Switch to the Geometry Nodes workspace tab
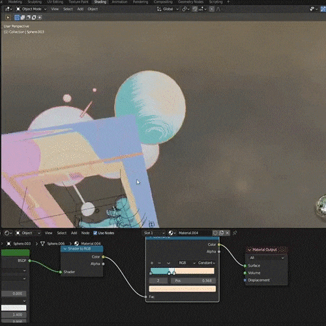This screenshot has height=326, width=326. [x=191, y=2]
